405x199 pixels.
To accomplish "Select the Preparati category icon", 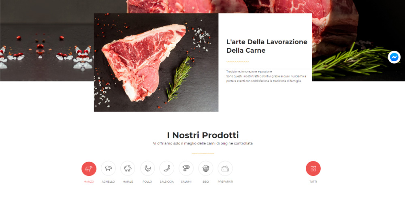I will click(225, 168).
